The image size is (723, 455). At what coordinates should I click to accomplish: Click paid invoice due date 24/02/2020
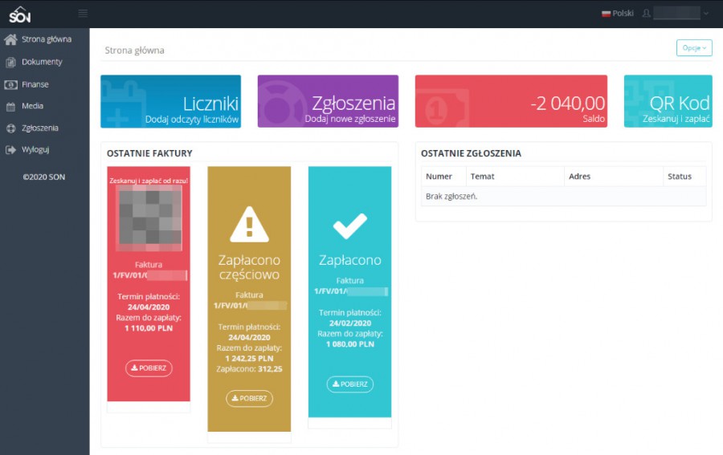pos(350,323)
